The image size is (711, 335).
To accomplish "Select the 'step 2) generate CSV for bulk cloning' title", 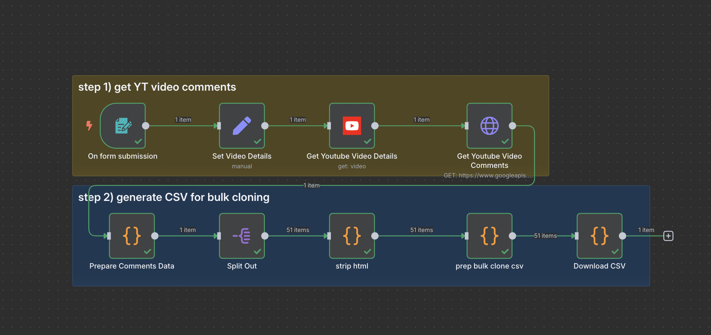I will coord(174,197).
